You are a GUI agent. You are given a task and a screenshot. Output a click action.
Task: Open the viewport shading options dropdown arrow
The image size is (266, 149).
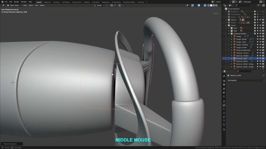[x=219, y=5]
